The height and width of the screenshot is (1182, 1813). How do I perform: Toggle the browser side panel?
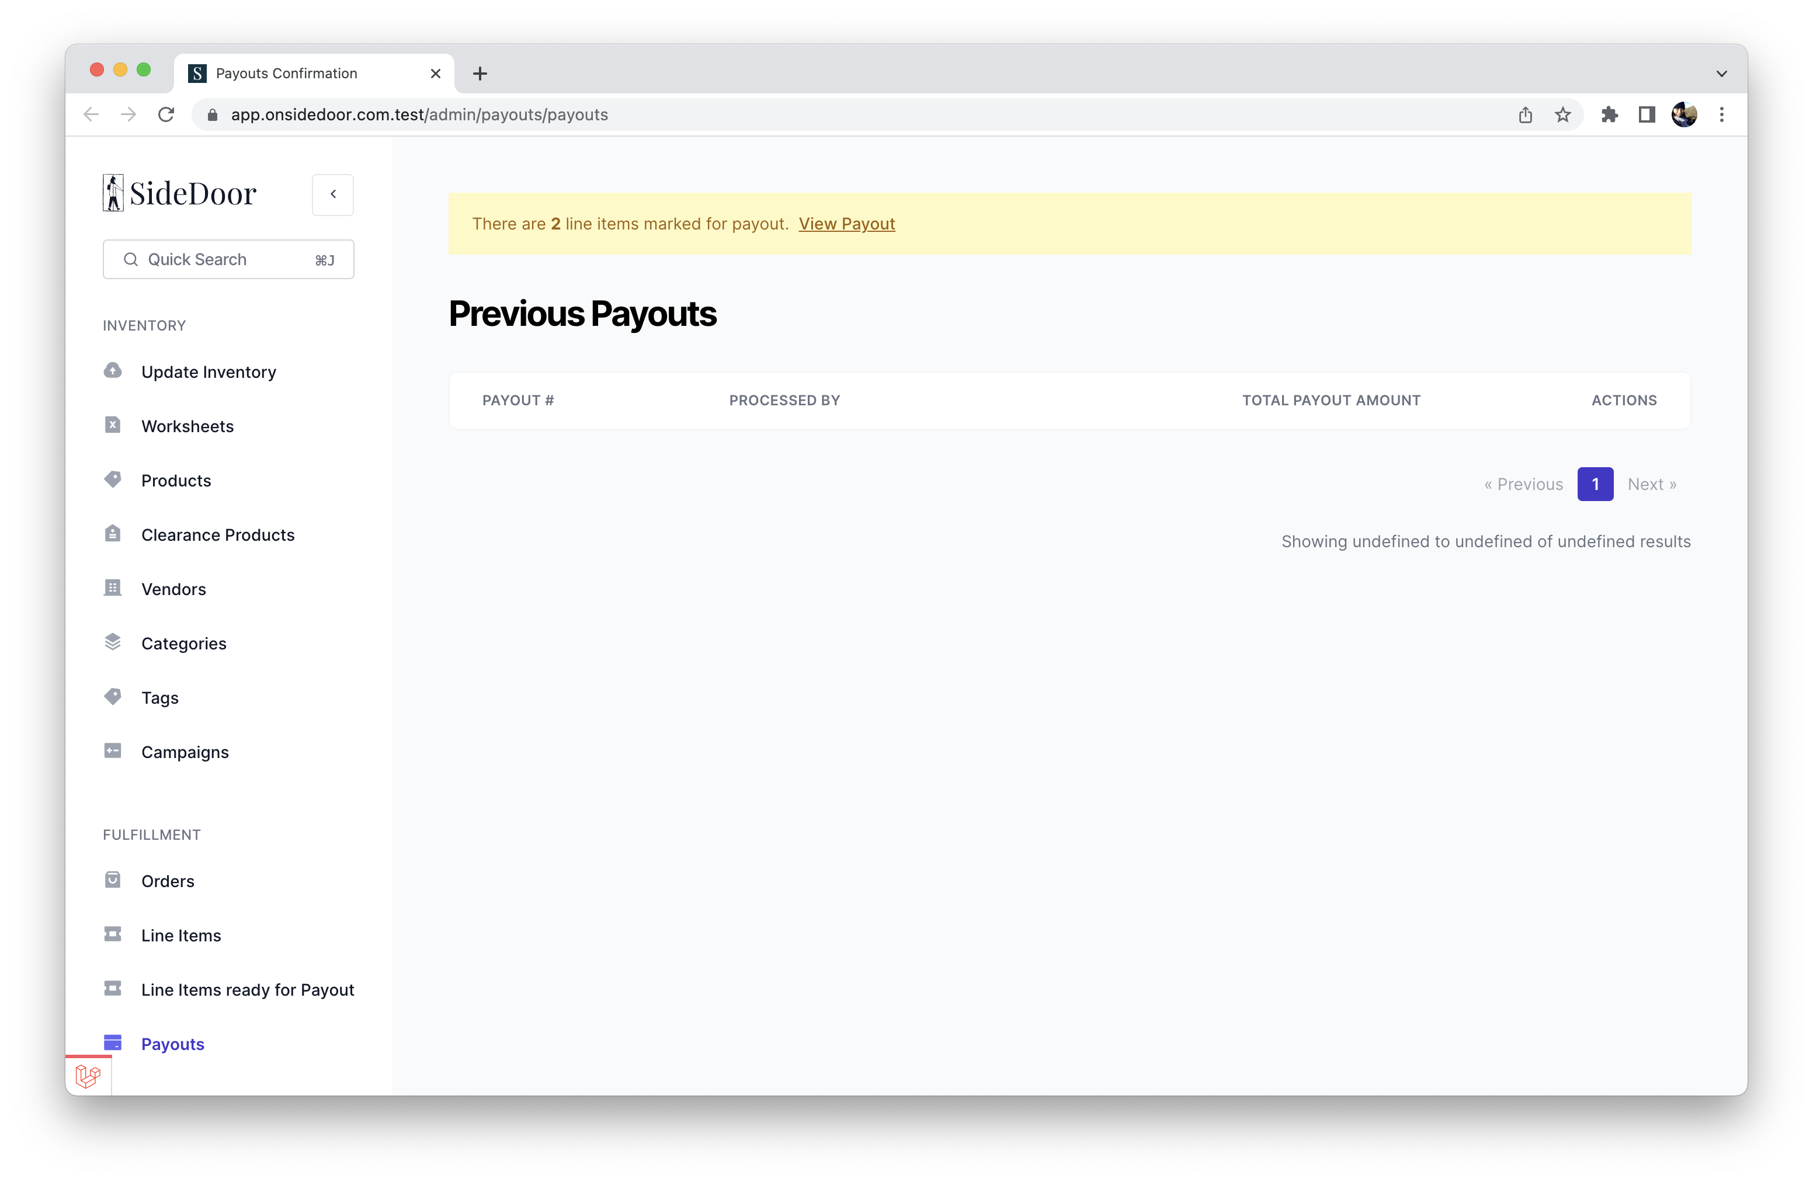pyautogui.click(x=1646, y=115)
